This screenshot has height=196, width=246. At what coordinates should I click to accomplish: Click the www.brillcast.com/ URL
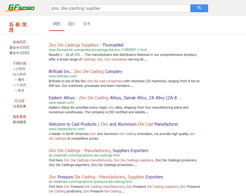point(63,76)
